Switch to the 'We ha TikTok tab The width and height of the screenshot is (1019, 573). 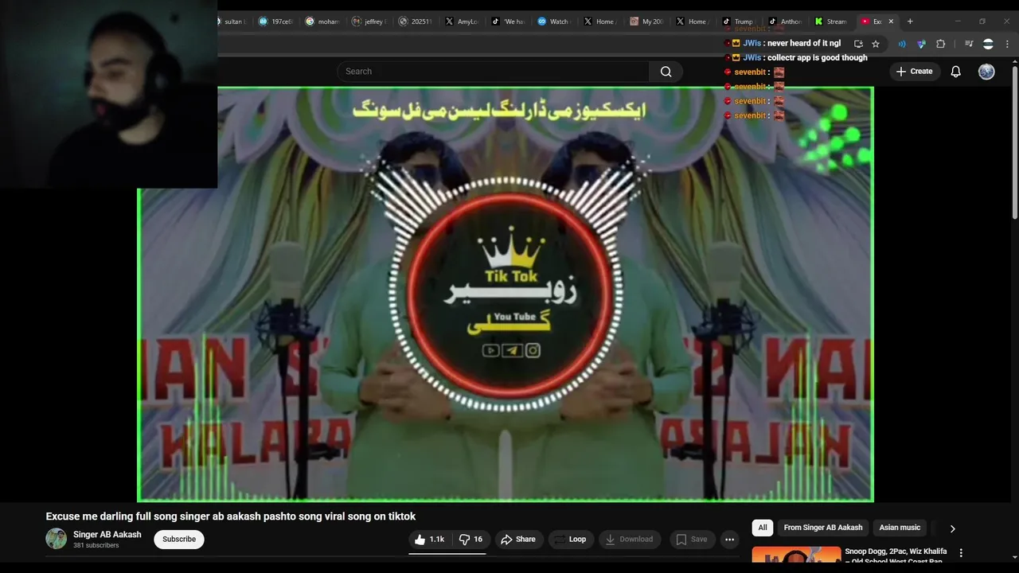(508, 21)
